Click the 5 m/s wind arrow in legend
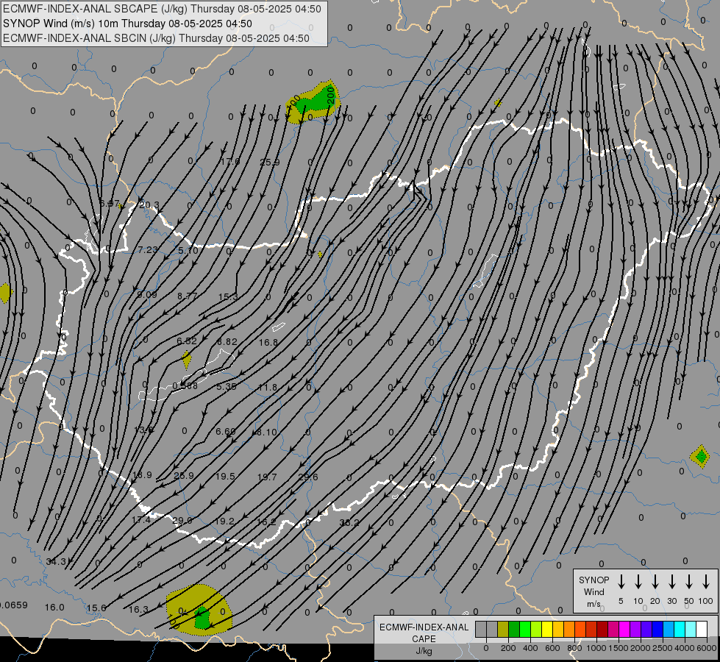 (x=621, y=582)
